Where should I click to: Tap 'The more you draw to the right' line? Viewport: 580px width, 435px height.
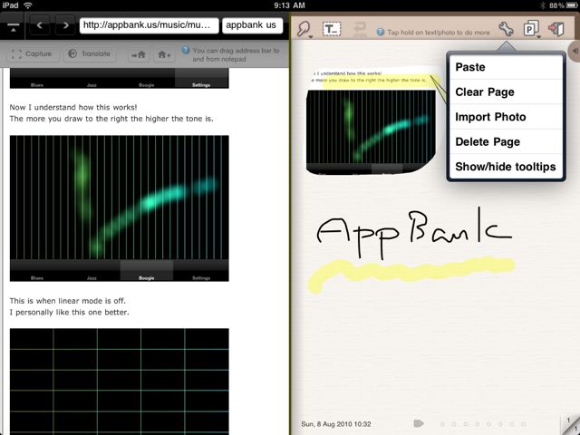[x=111, y=119]
